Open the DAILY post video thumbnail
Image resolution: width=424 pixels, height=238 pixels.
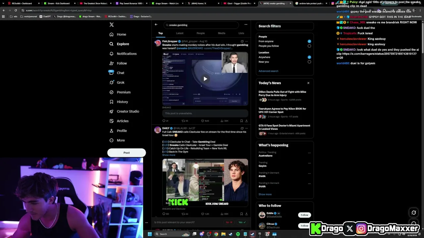(x=205, y=182)
